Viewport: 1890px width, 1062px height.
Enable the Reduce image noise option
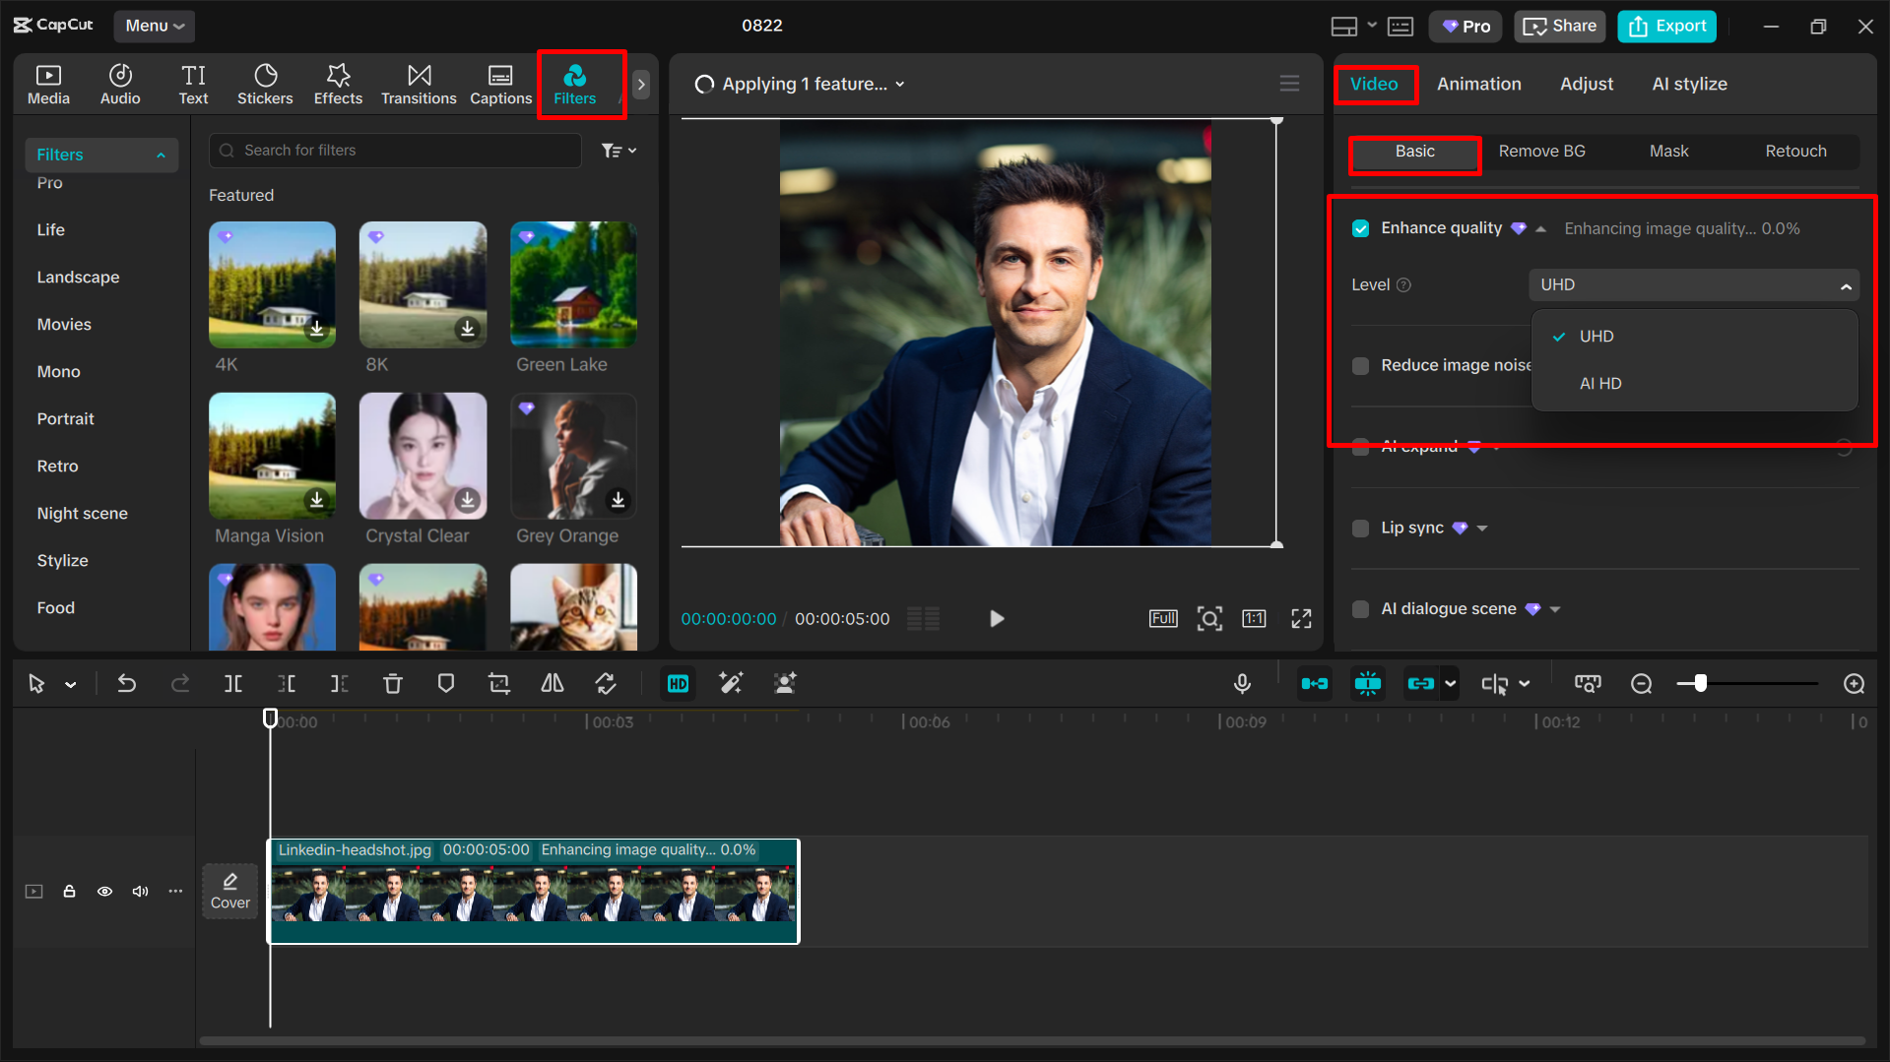(1360, 365)
